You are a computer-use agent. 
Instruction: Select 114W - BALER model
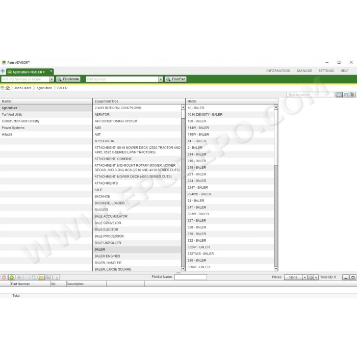click(230, 127)
